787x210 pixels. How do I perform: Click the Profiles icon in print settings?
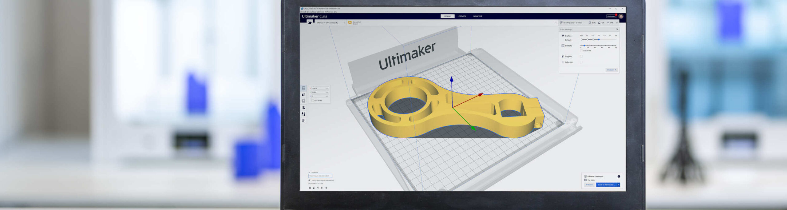(563, 36)
